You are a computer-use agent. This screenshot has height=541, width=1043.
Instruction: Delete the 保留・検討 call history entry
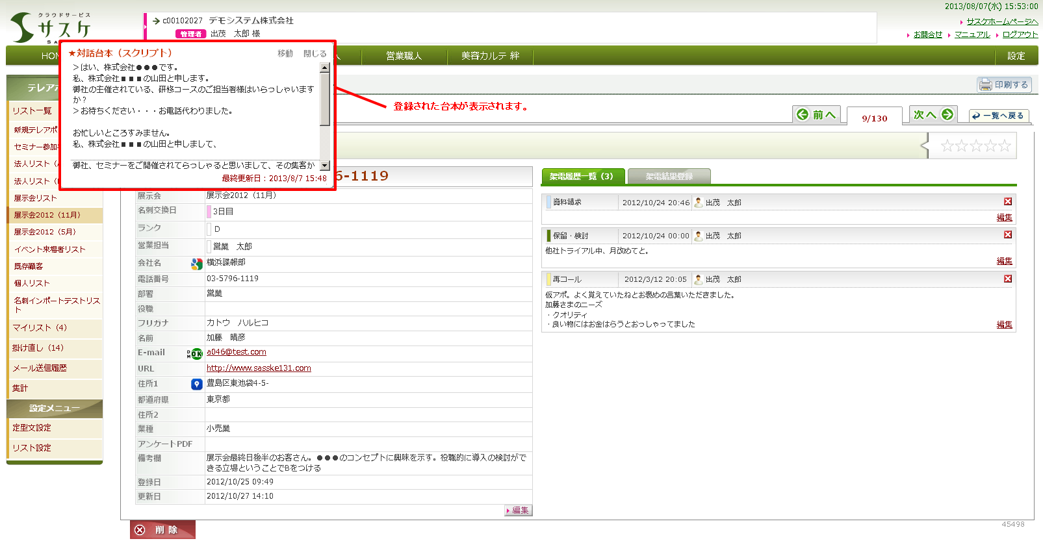(1008, 234)
